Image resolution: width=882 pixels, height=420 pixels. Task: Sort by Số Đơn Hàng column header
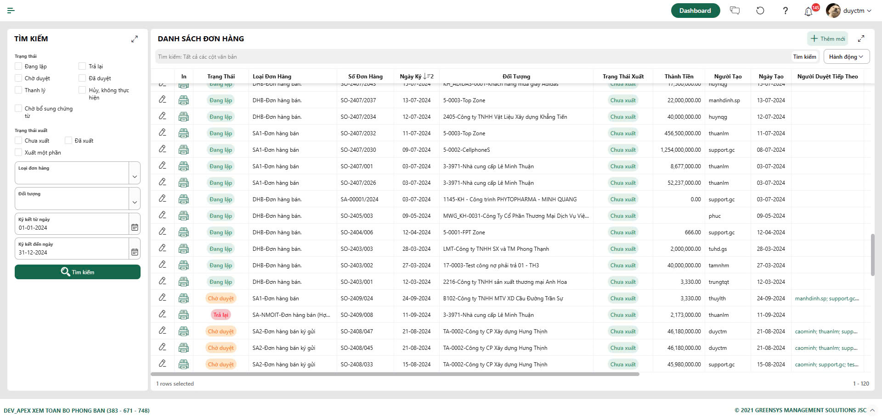pyautogui.click(x=365, y=76)
